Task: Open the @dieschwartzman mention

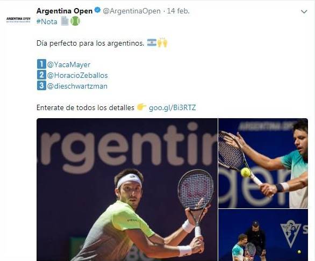Action: coord(77,86)
